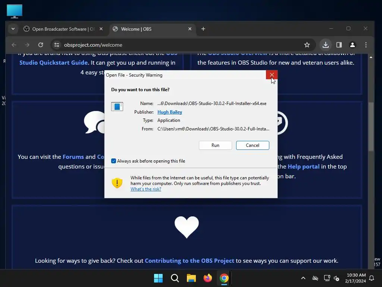Uncheck Always ask before opening this file
This screenshot has height=287, width=382.
[113, 161]
